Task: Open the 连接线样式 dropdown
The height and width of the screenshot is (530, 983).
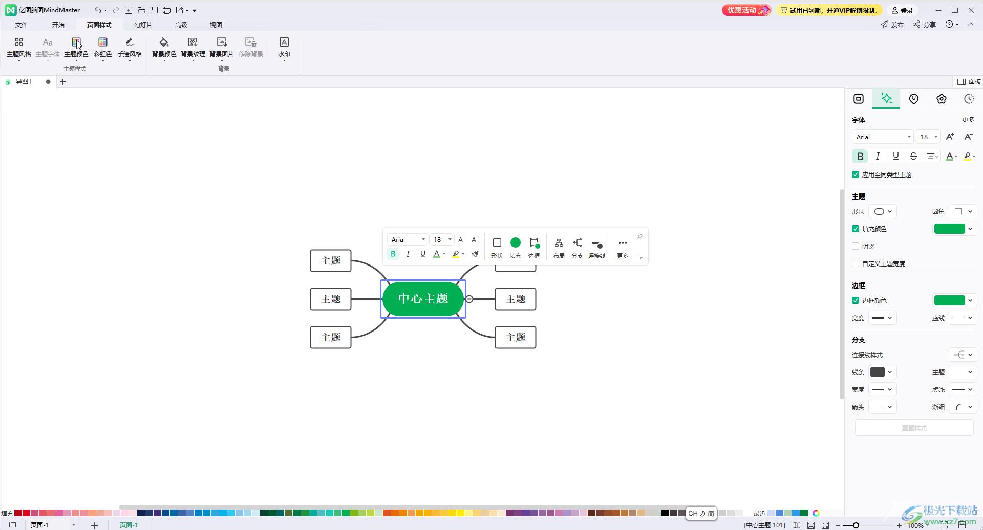Action: [963, 355]
